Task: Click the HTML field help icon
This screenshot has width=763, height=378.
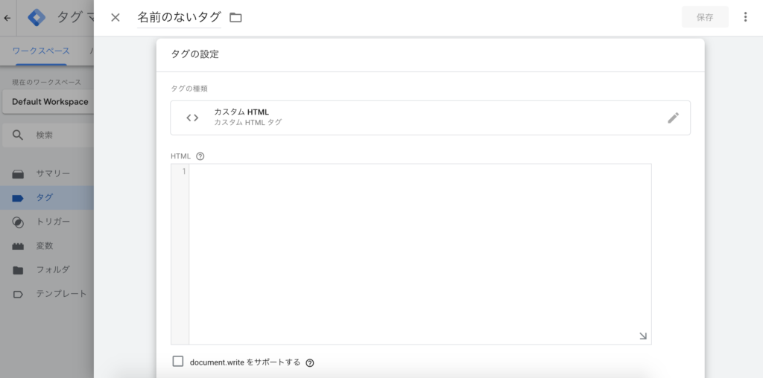Action: point(200,156)
